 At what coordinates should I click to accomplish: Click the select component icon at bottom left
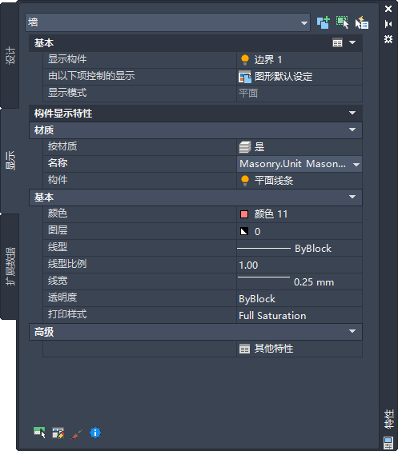coord(39,433)
